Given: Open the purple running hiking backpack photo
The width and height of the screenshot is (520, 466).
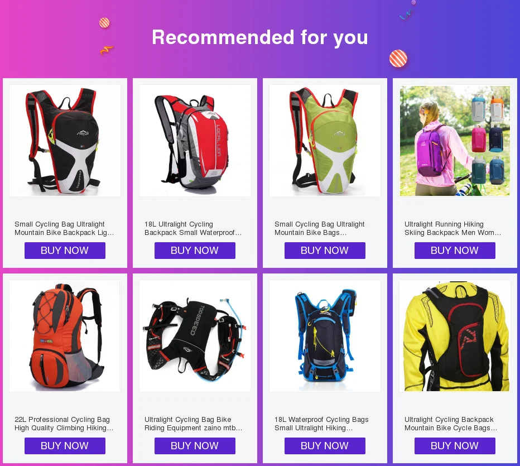Looking at the screenshot, I should (455, 141).
